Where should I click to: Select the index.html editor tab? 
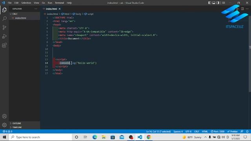click(x=51, y=9)
